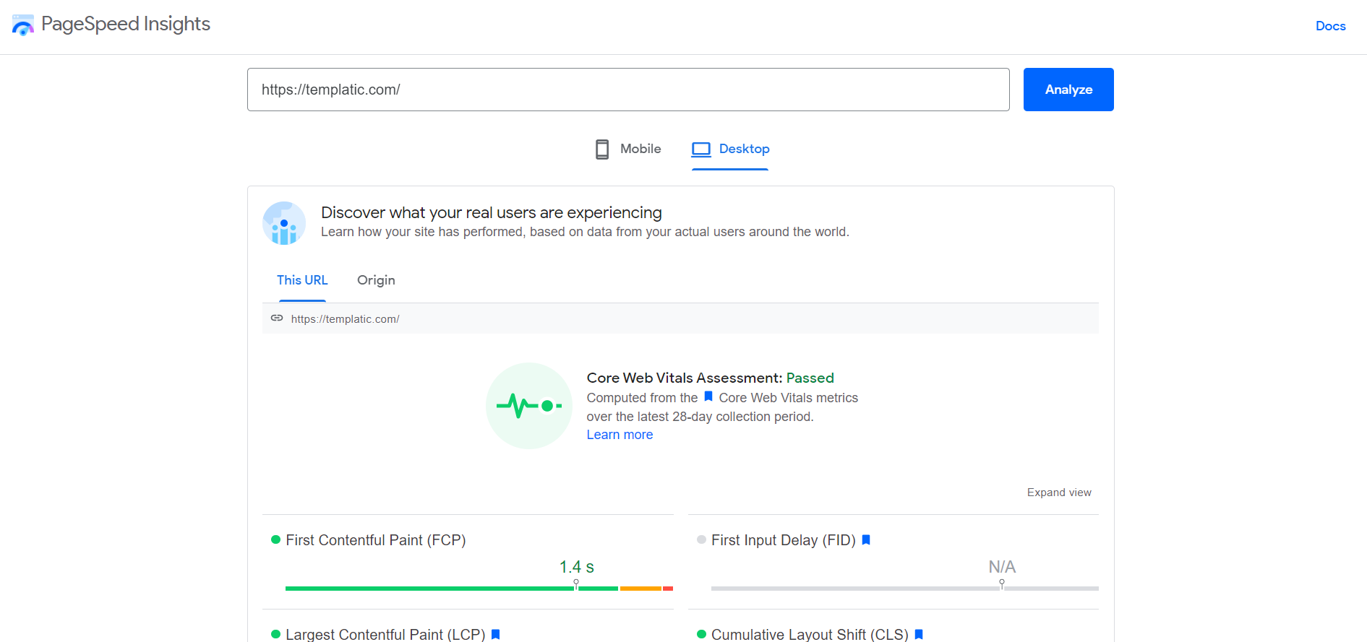Click the Passed assessment status text
This screenshot has height=642, width=1367.
tap(810, 378)
